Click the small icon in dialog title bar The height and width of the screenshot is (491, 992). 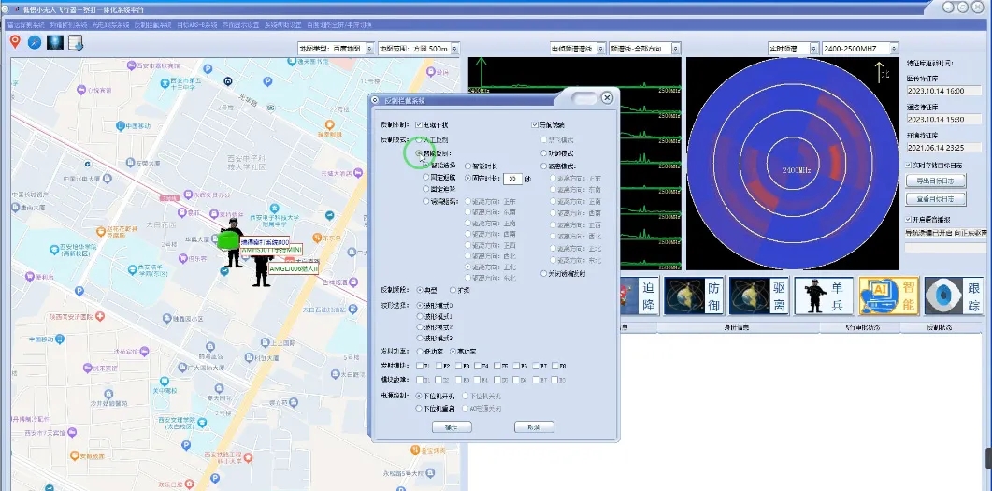click(375, 100)
